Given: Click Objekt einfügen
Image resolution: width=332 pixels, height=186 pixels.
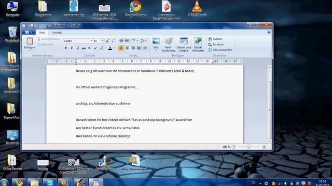Looking at the screenshot, I should click(198, 44).
